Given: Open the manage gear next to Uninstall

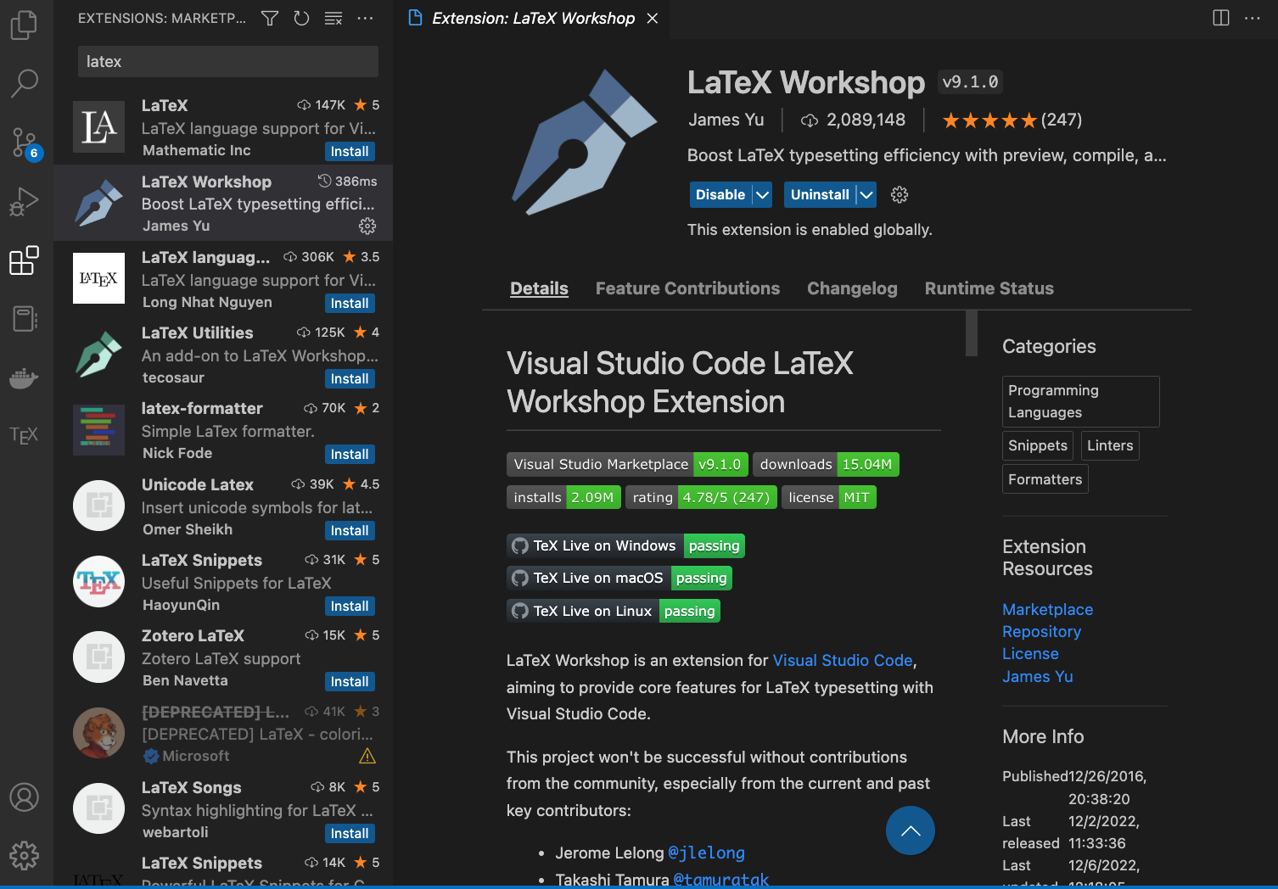Looking at the screenshot, I should tap(900, 195).
